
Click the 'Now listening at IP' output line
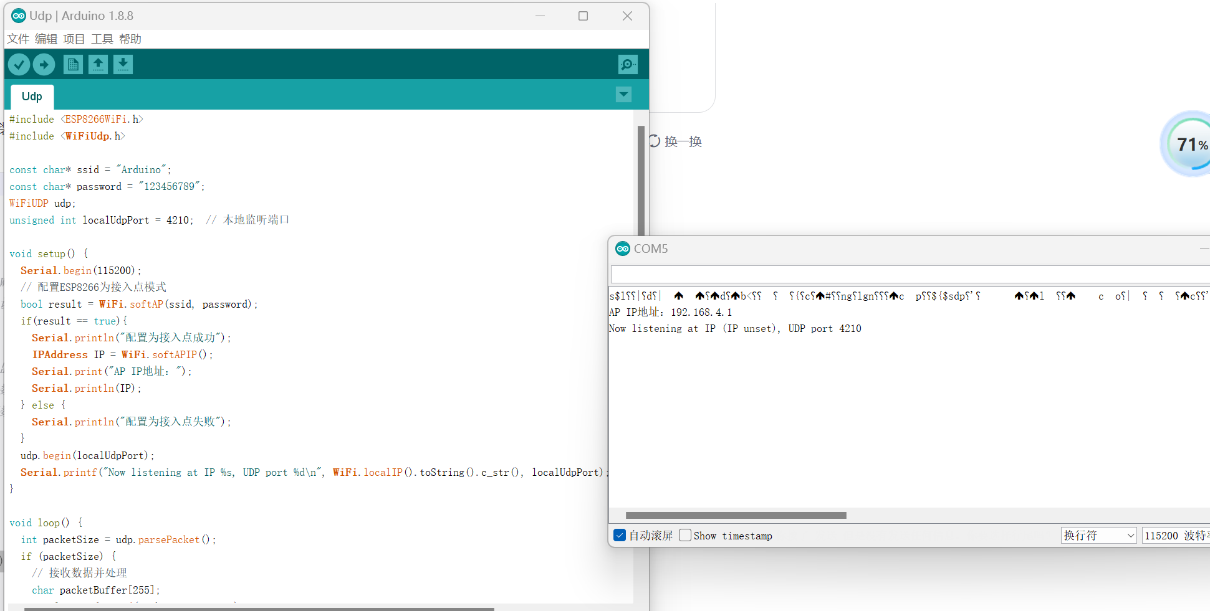(735, 328)
